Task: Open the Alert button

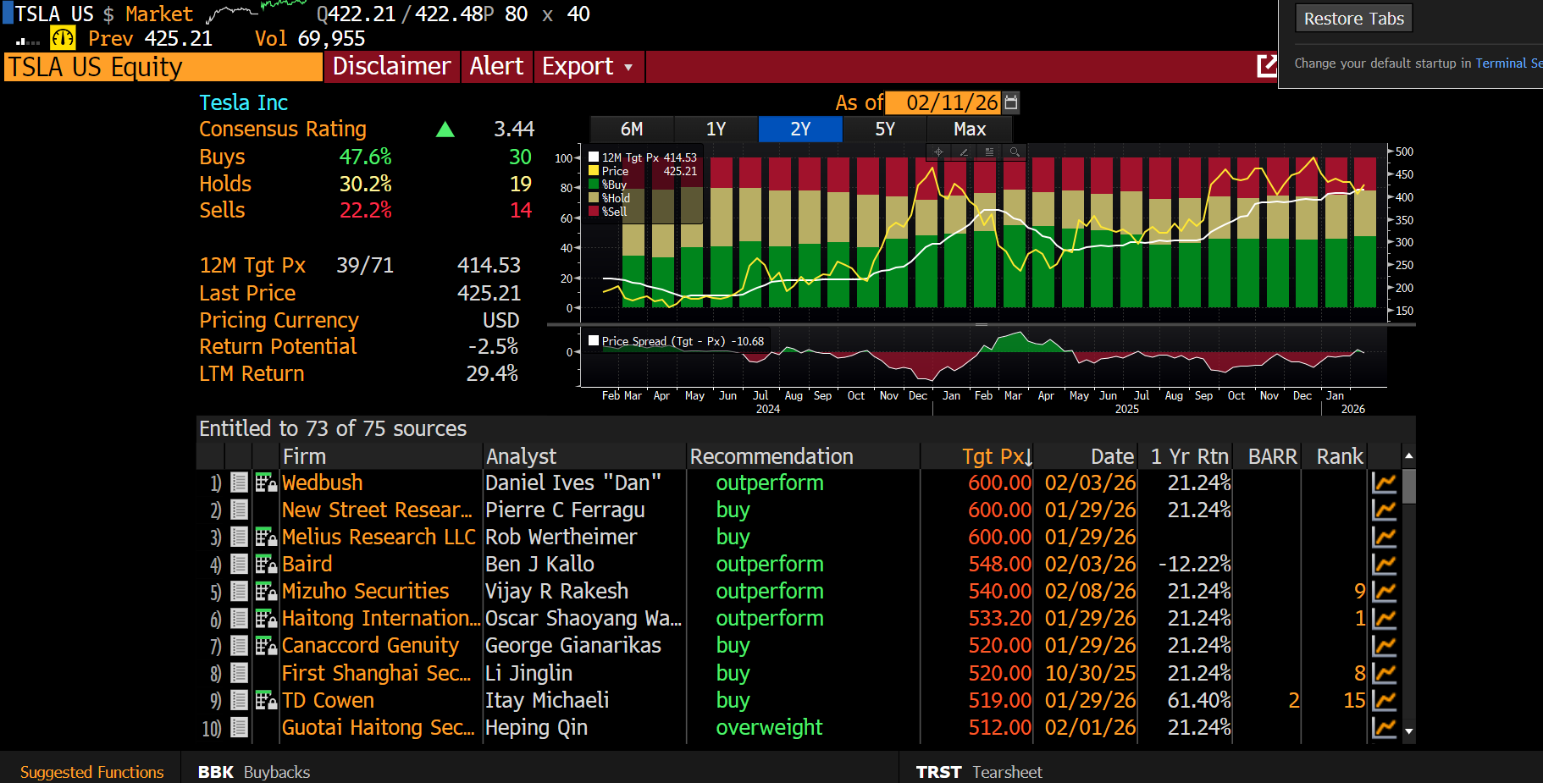Action: pyautogui.click(x=496, y=66)
